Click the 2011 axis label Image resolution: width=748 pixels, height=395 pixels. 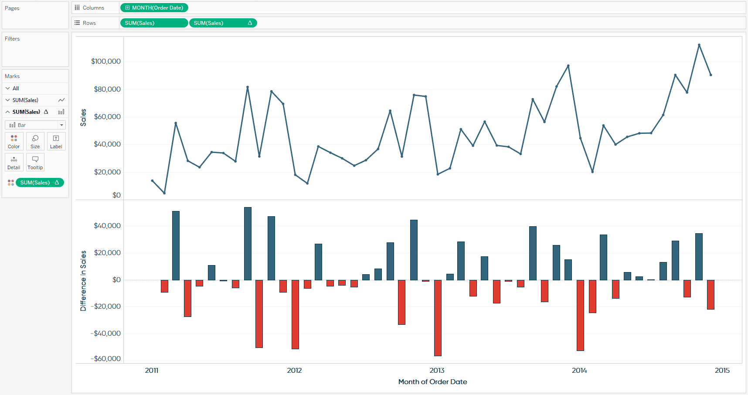[152, 371]
